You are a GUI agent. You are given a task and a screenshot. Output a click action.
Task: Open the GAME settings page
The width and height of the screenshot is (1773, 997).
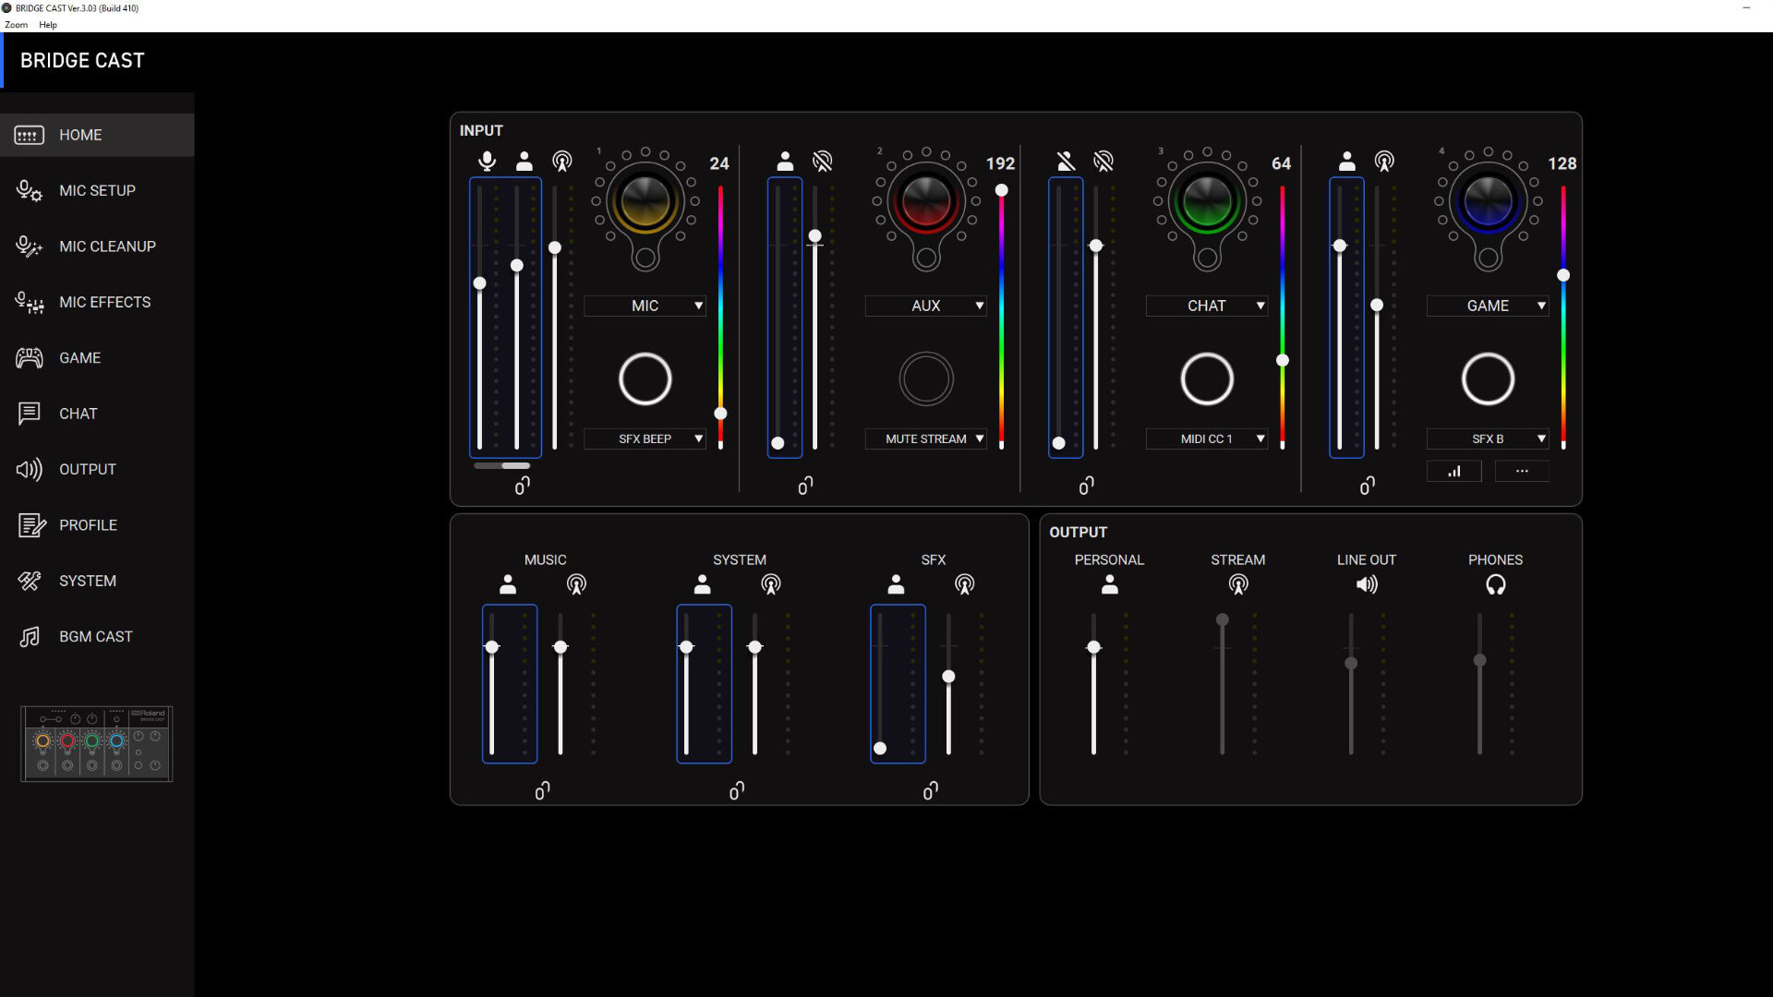pyautogui.click(x=97, y=358)
